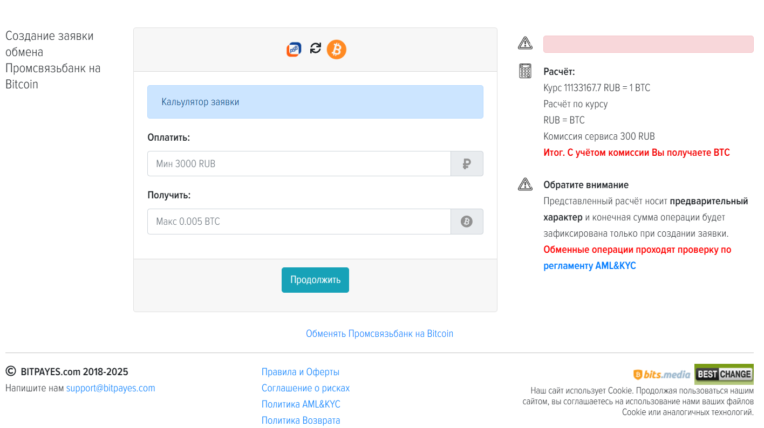Screen dimensions: 764x428
Task: Open Политика Возврата link
Action: [301, 420]
